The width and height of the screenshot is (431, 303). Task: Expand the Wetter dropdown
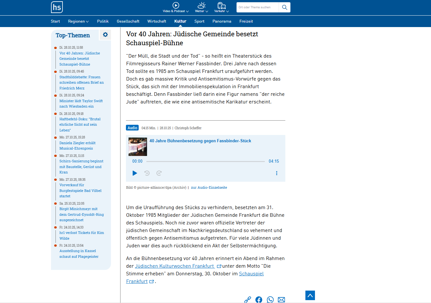coord(201,7)
